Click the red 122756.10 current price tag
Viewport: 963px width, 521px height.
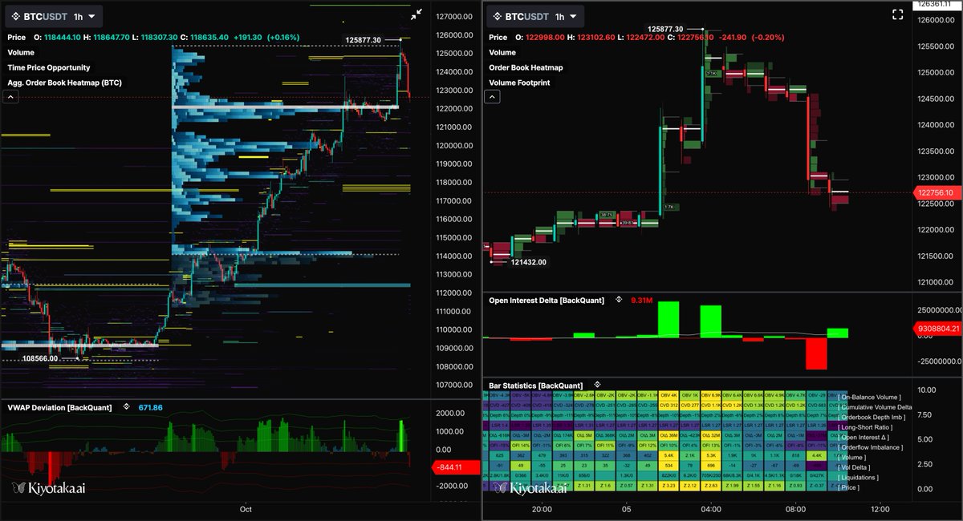(x=937, y=192)
